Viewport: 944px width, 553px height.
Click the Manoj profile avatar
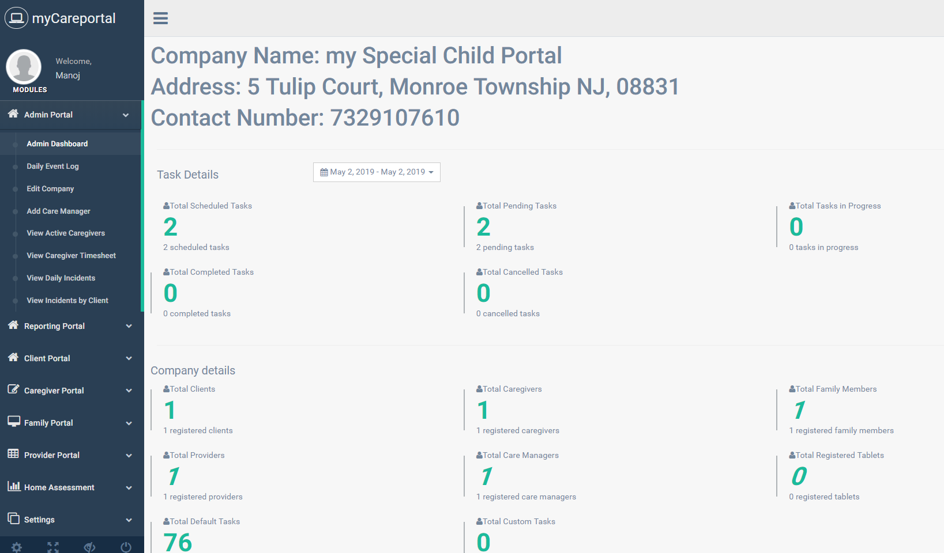pos(24,67)
